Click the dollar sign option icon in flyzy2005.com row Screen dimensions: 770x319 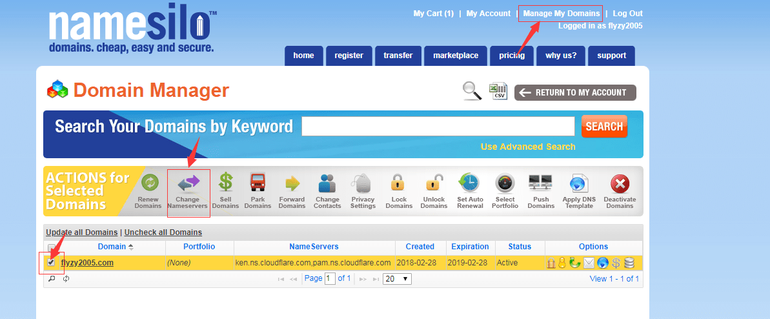pyautogui.click(x=616, y=263)
